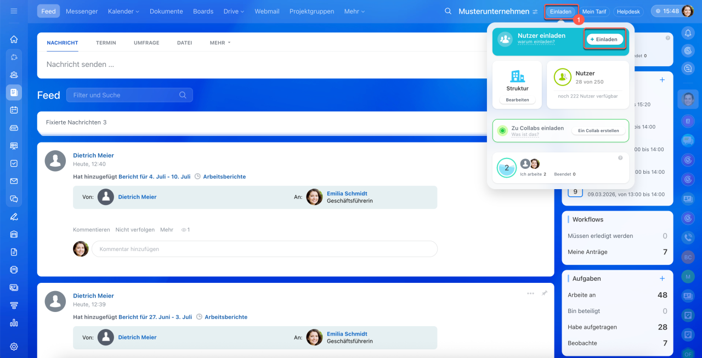Open the three-dot menu on second post
702x358 pixels.
pyautogui.click(x=530, y=293)
